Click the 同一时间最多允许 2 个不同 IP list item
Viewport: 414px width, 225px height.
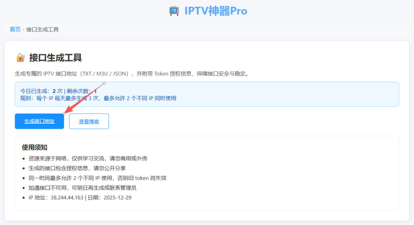(97, 178)
